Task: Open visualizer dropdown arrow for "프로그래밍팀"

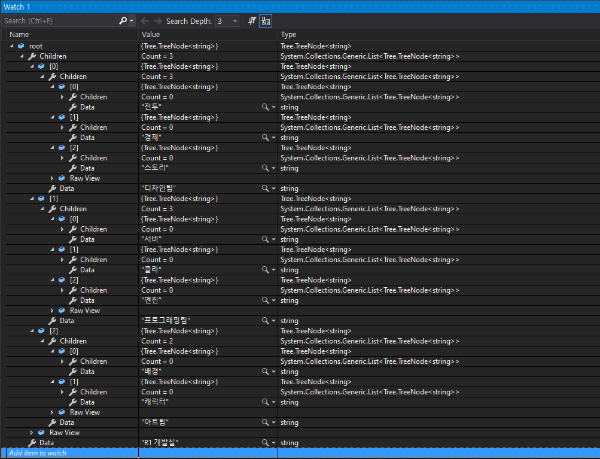Action: tap(273, 321)
